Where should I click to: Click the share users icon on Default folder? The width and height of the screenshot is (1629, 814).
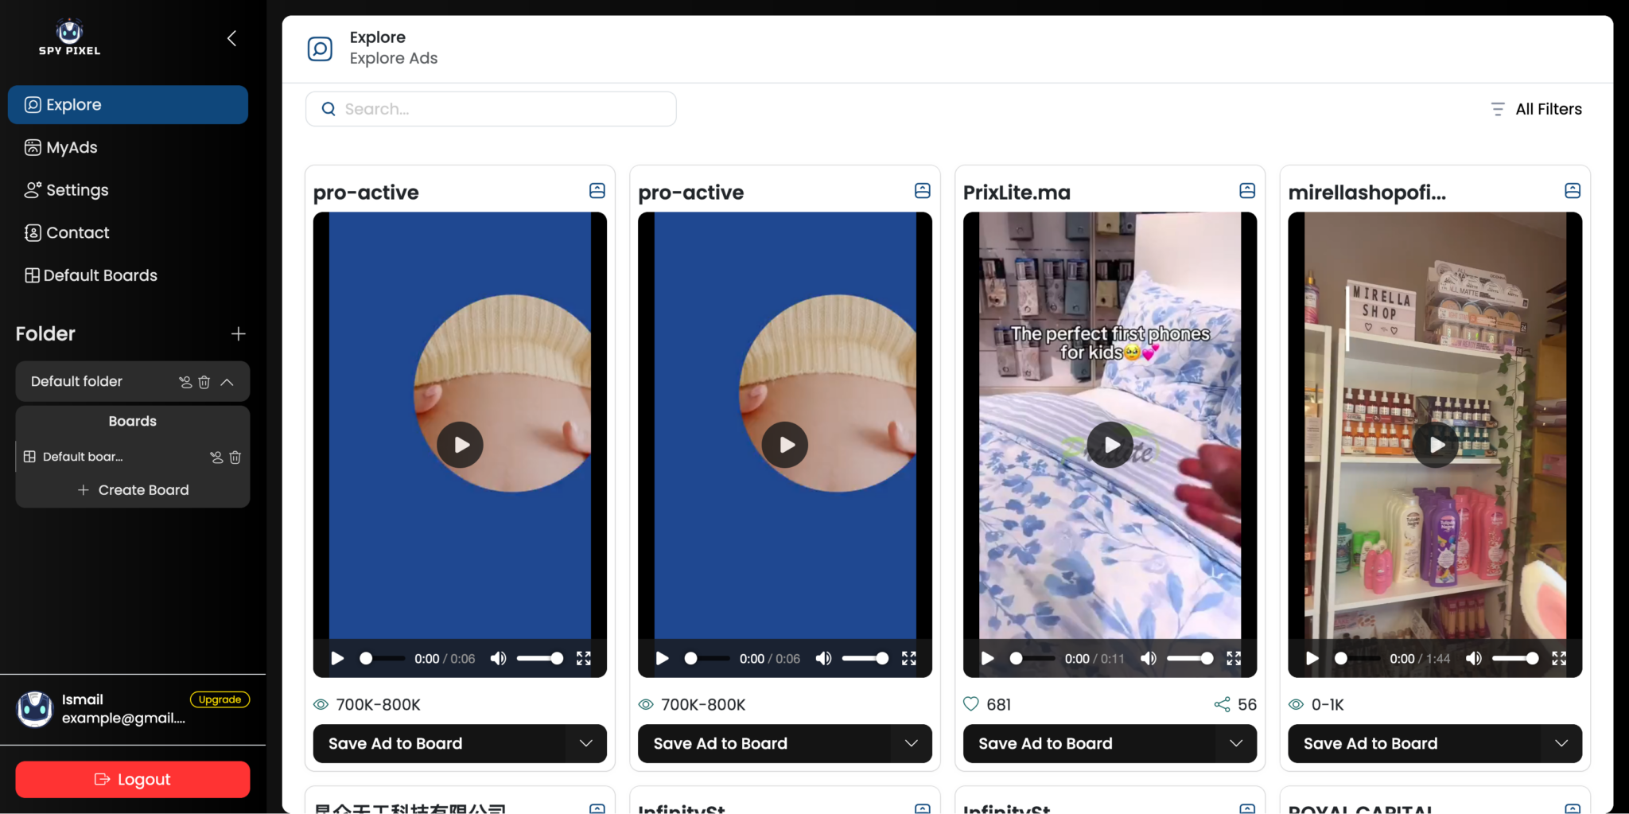click(185, 382)
